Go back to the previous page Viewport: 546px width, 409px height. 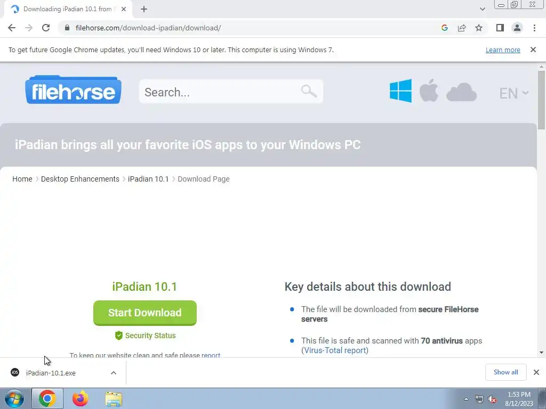pos(12,28)
